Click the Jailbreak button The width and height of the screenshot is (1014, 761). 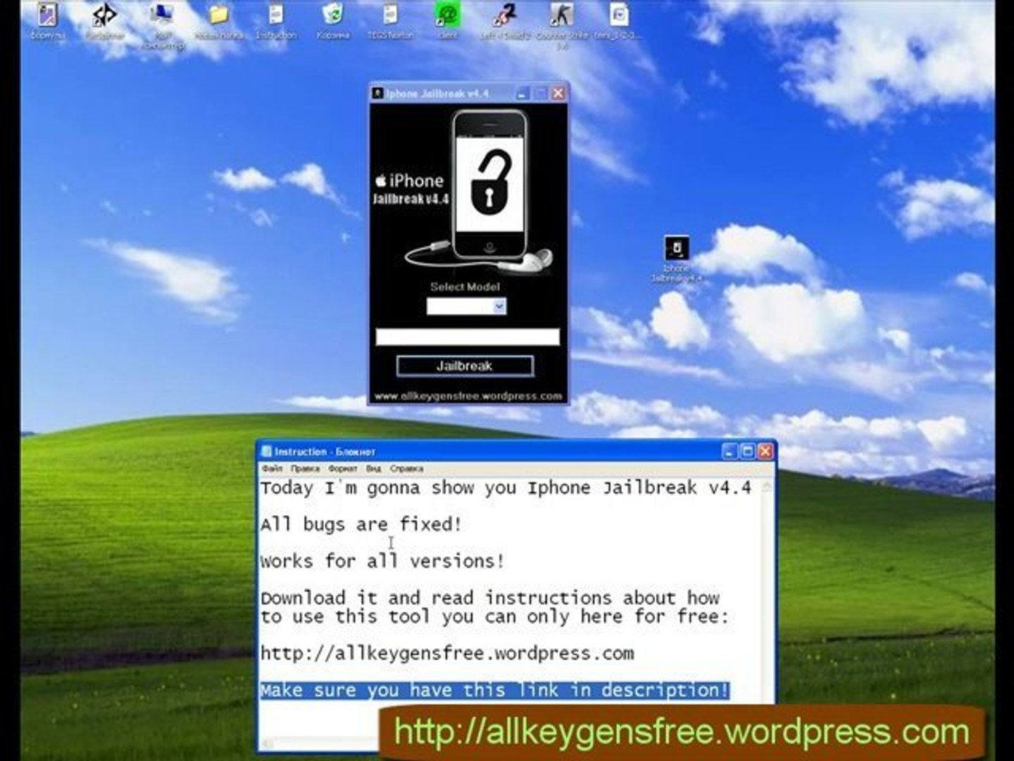465,366
